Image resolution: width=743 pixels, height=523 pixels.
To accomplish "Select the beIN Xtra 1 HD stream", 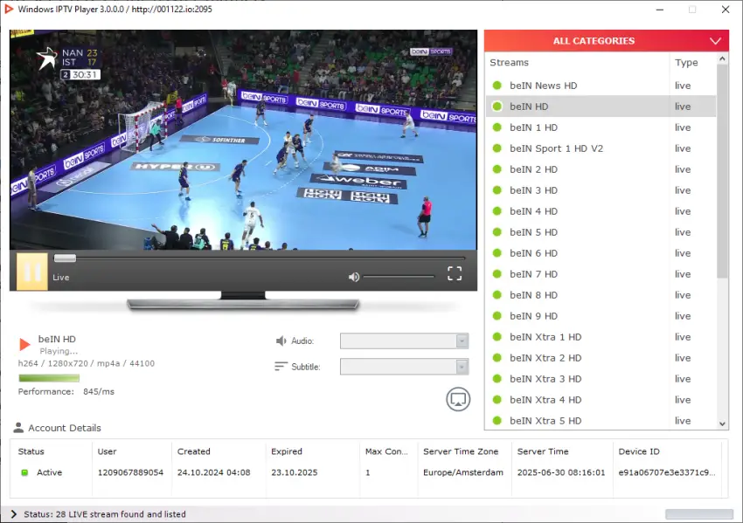I will [x=601, y=337].
